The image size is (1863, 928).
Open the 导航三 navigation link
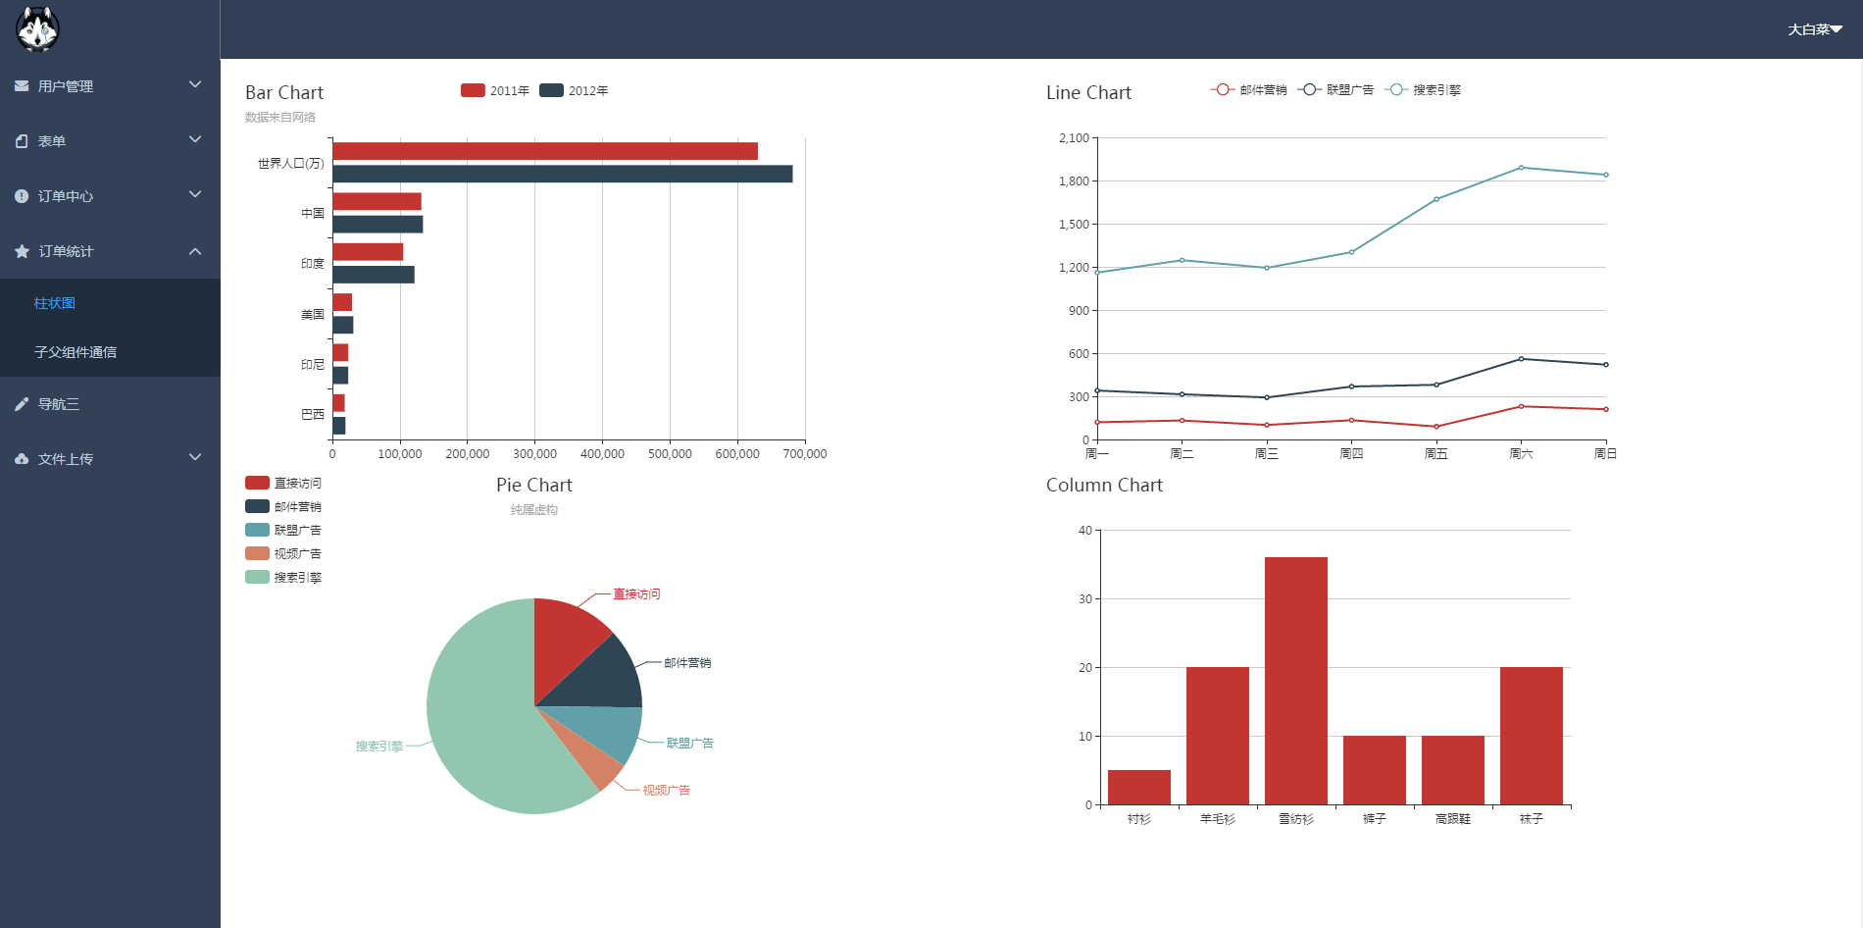(59, 404)
